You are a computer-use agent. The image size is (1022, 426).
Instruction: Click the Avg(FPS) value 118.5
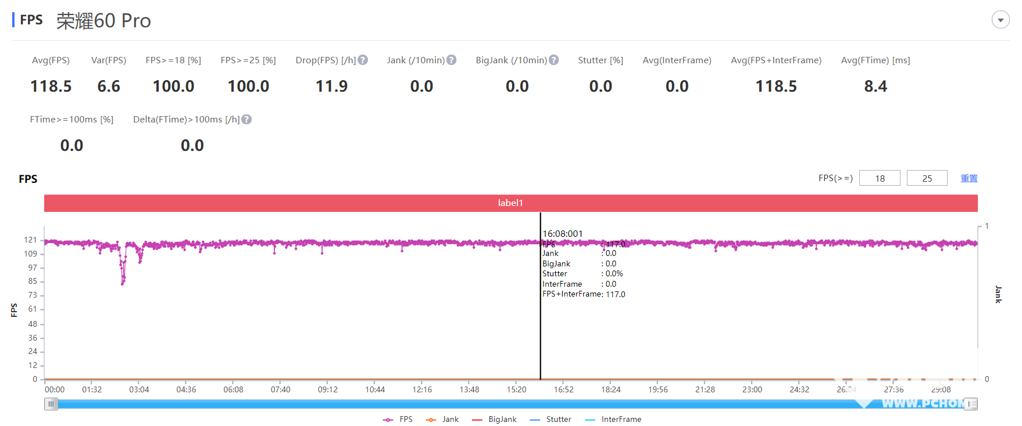51,86
